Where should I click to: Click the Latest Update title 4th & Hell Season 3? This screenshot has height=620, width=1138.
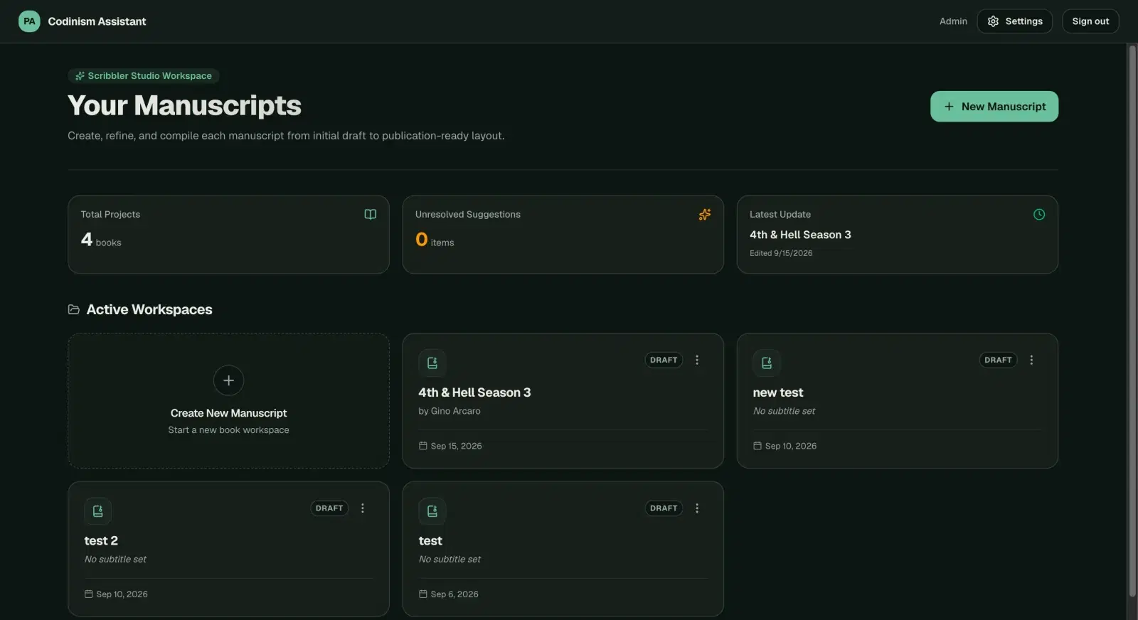coord(800,235)
